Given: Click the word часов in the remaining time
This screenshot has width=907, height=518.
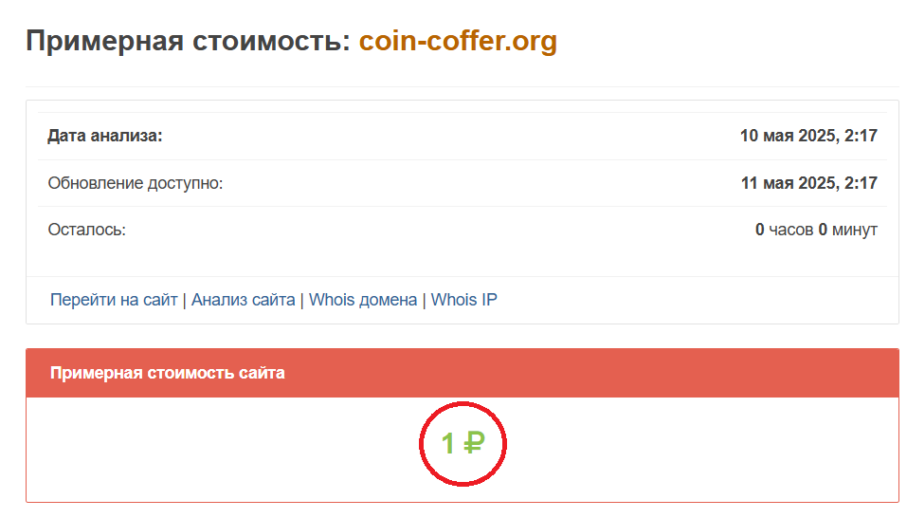Looking at the screenshot, I should pyautogui.click(x=791, y=230).
